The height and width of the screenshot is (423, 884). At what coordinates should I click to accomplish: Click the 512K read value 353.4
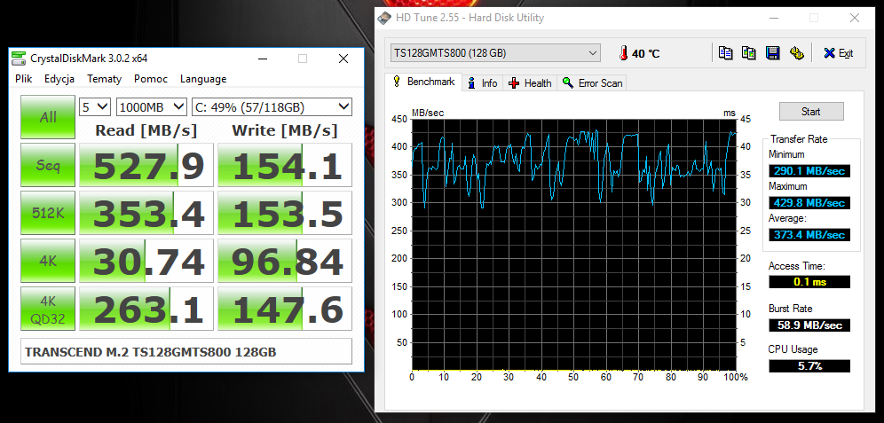(x=146, y=213)
